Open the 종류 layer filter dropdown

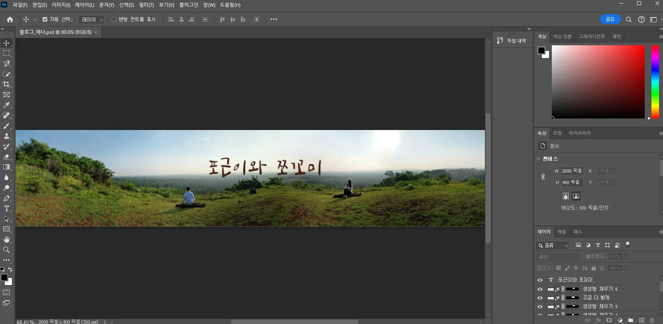pos(553,246)
